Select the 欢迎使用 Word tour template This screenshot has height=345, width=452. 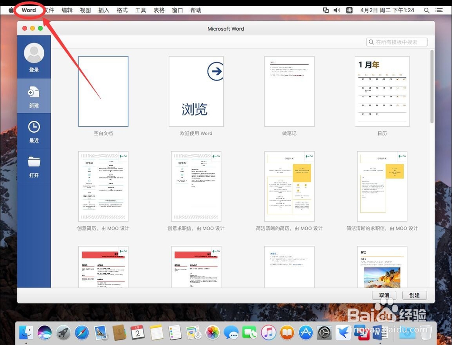pos(196,91)
